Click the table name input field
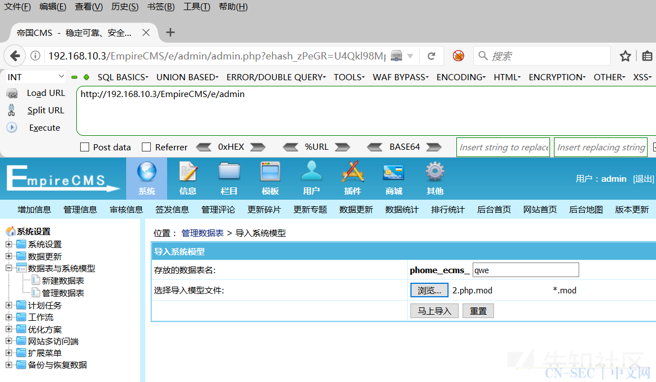This screenshot has height=382, width=656. (525, 270)
